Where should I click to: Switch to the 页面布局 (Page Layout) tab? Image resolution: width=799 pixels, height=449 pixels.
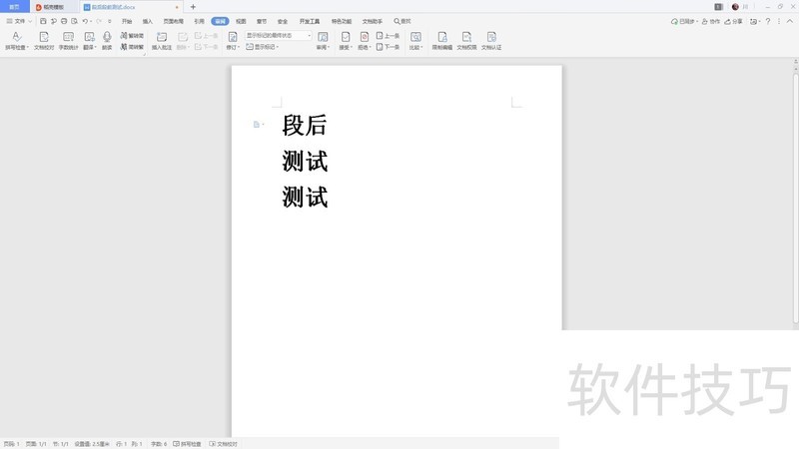tap(173, 21)
